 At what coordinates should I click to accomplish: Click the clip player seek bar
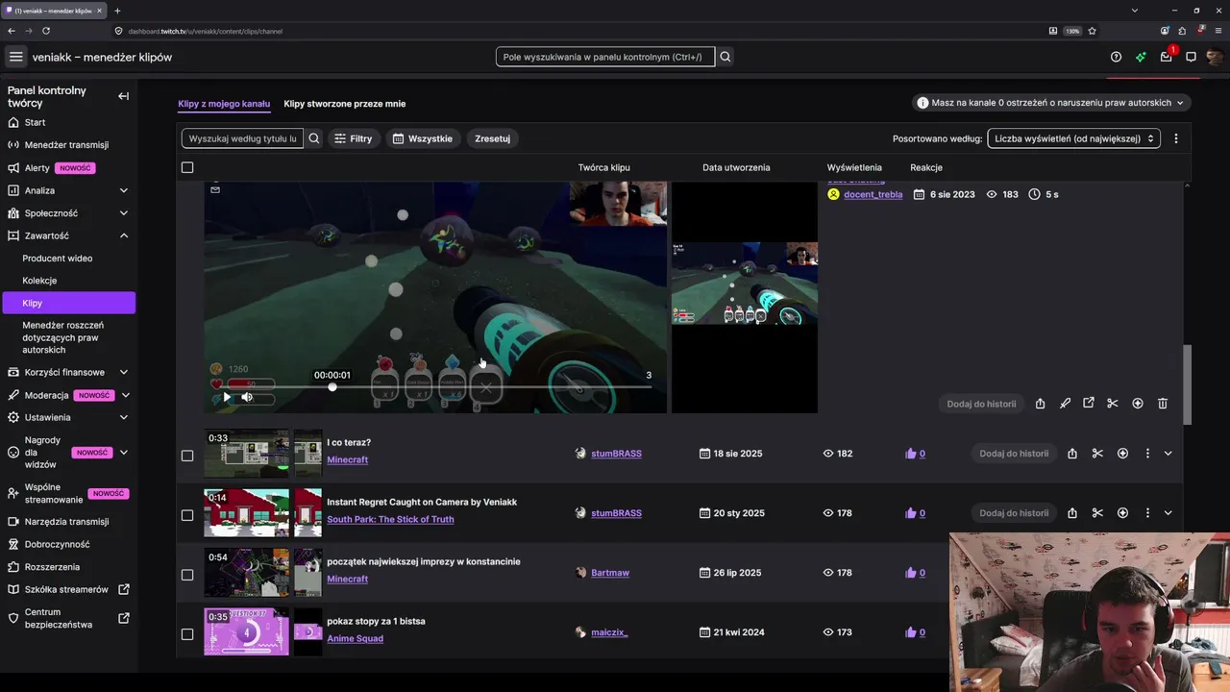point(435,387)
